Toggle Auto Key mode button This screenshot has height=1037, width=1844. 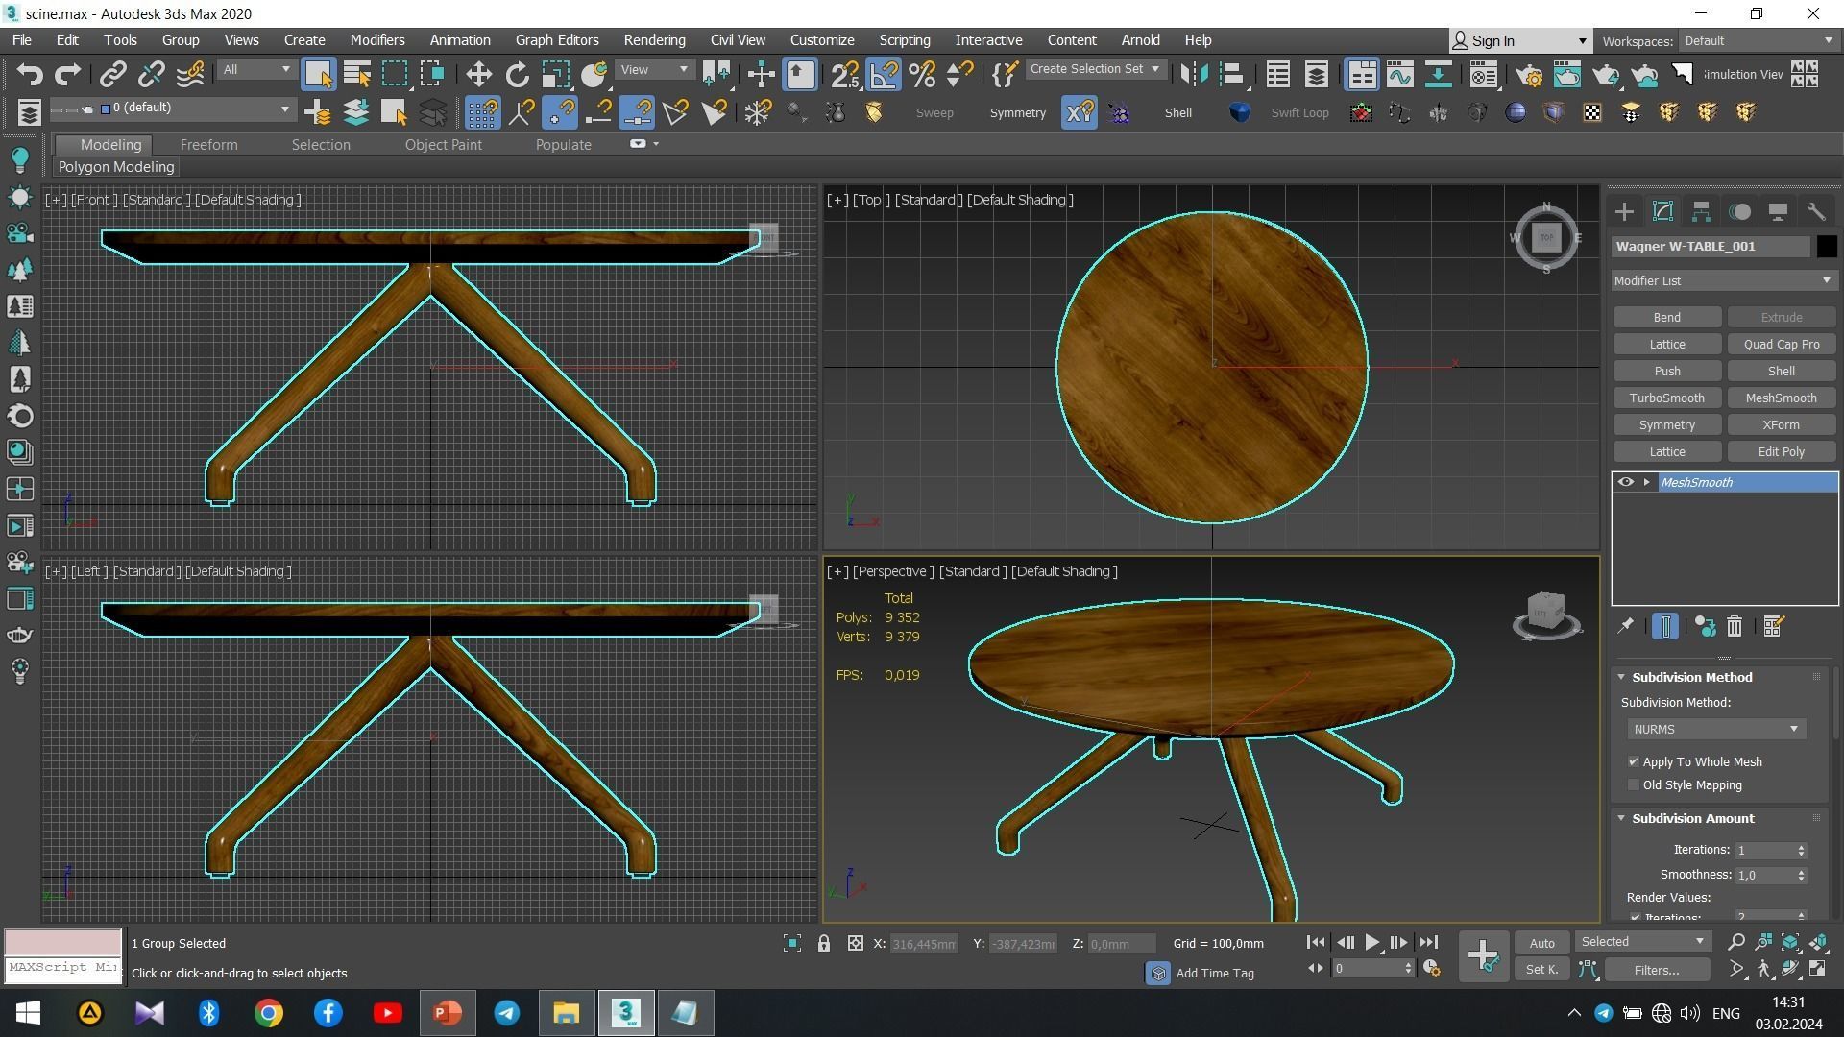tap(1541, 943)
